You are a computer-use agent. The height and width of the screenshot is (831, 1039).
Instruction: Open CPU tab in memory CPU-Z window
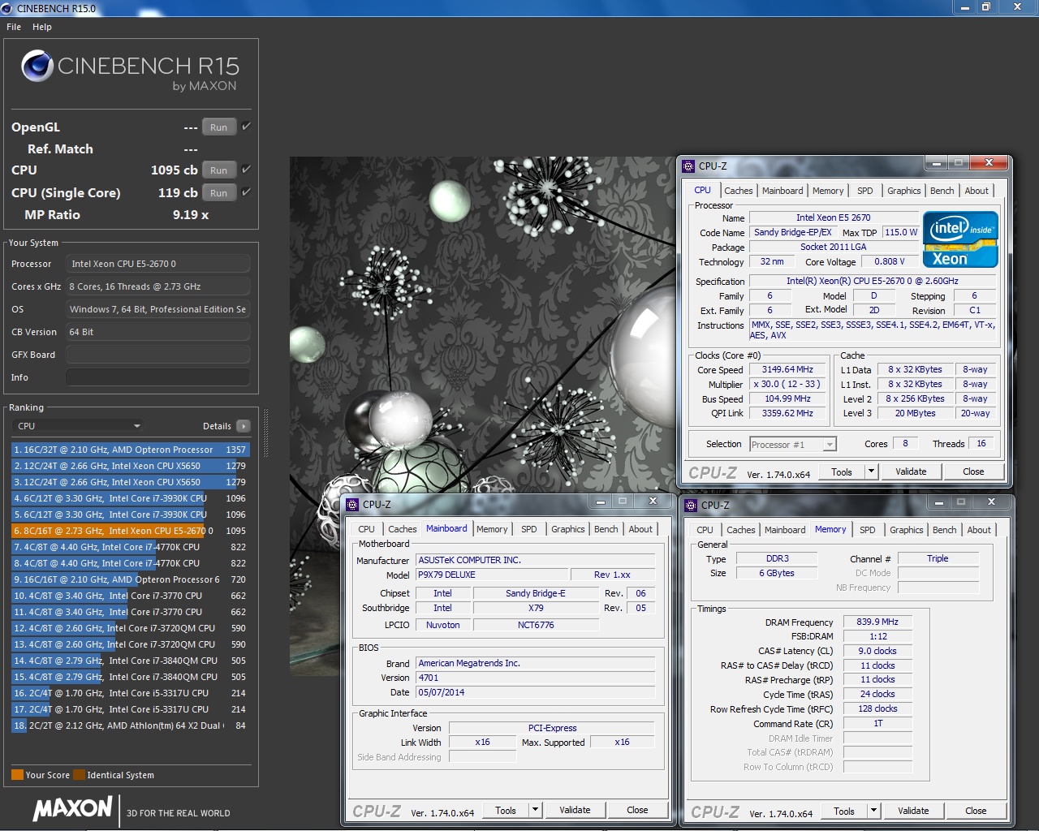(705, 530)
